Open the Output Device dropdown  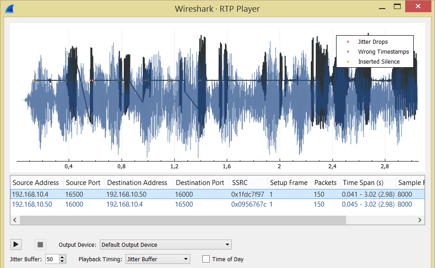tap(165, 245)
